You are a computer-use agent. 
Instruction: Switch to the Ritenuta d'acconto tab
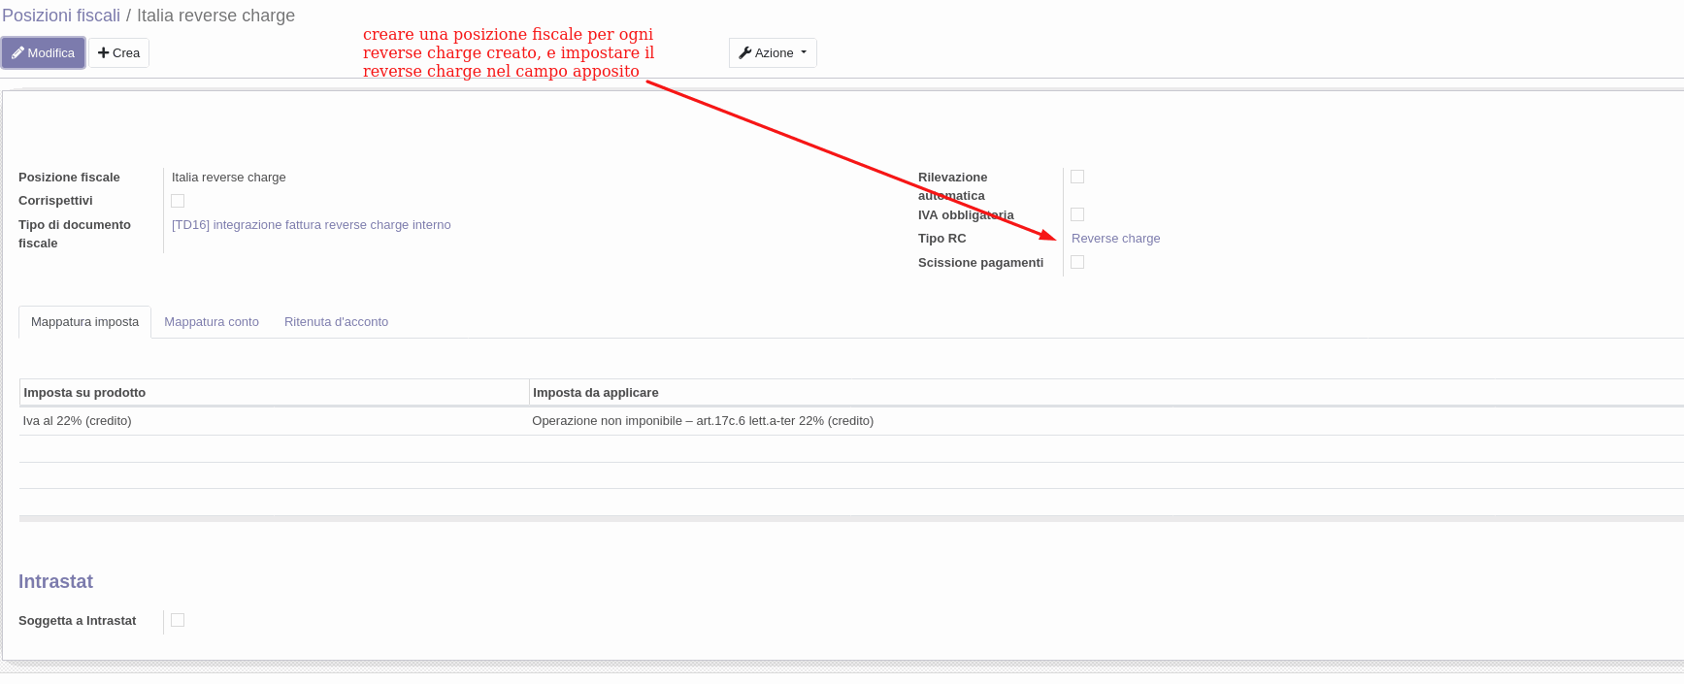click(336, 322)
